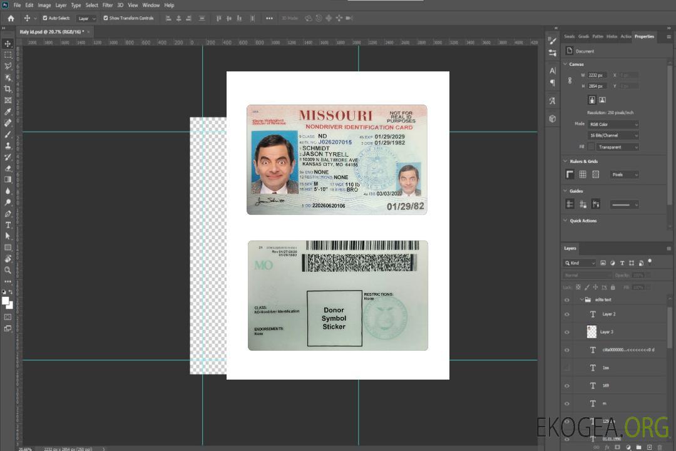Open the RGB Color mode dropdown
This screenshot has height=451, width=676.
click(x=613, y=124)
